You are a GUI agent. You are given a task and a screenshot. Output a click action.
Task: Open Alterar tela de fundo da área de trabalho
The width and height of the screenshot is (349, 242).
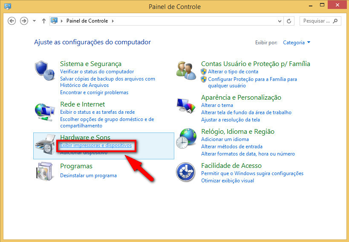pos(246,112)
